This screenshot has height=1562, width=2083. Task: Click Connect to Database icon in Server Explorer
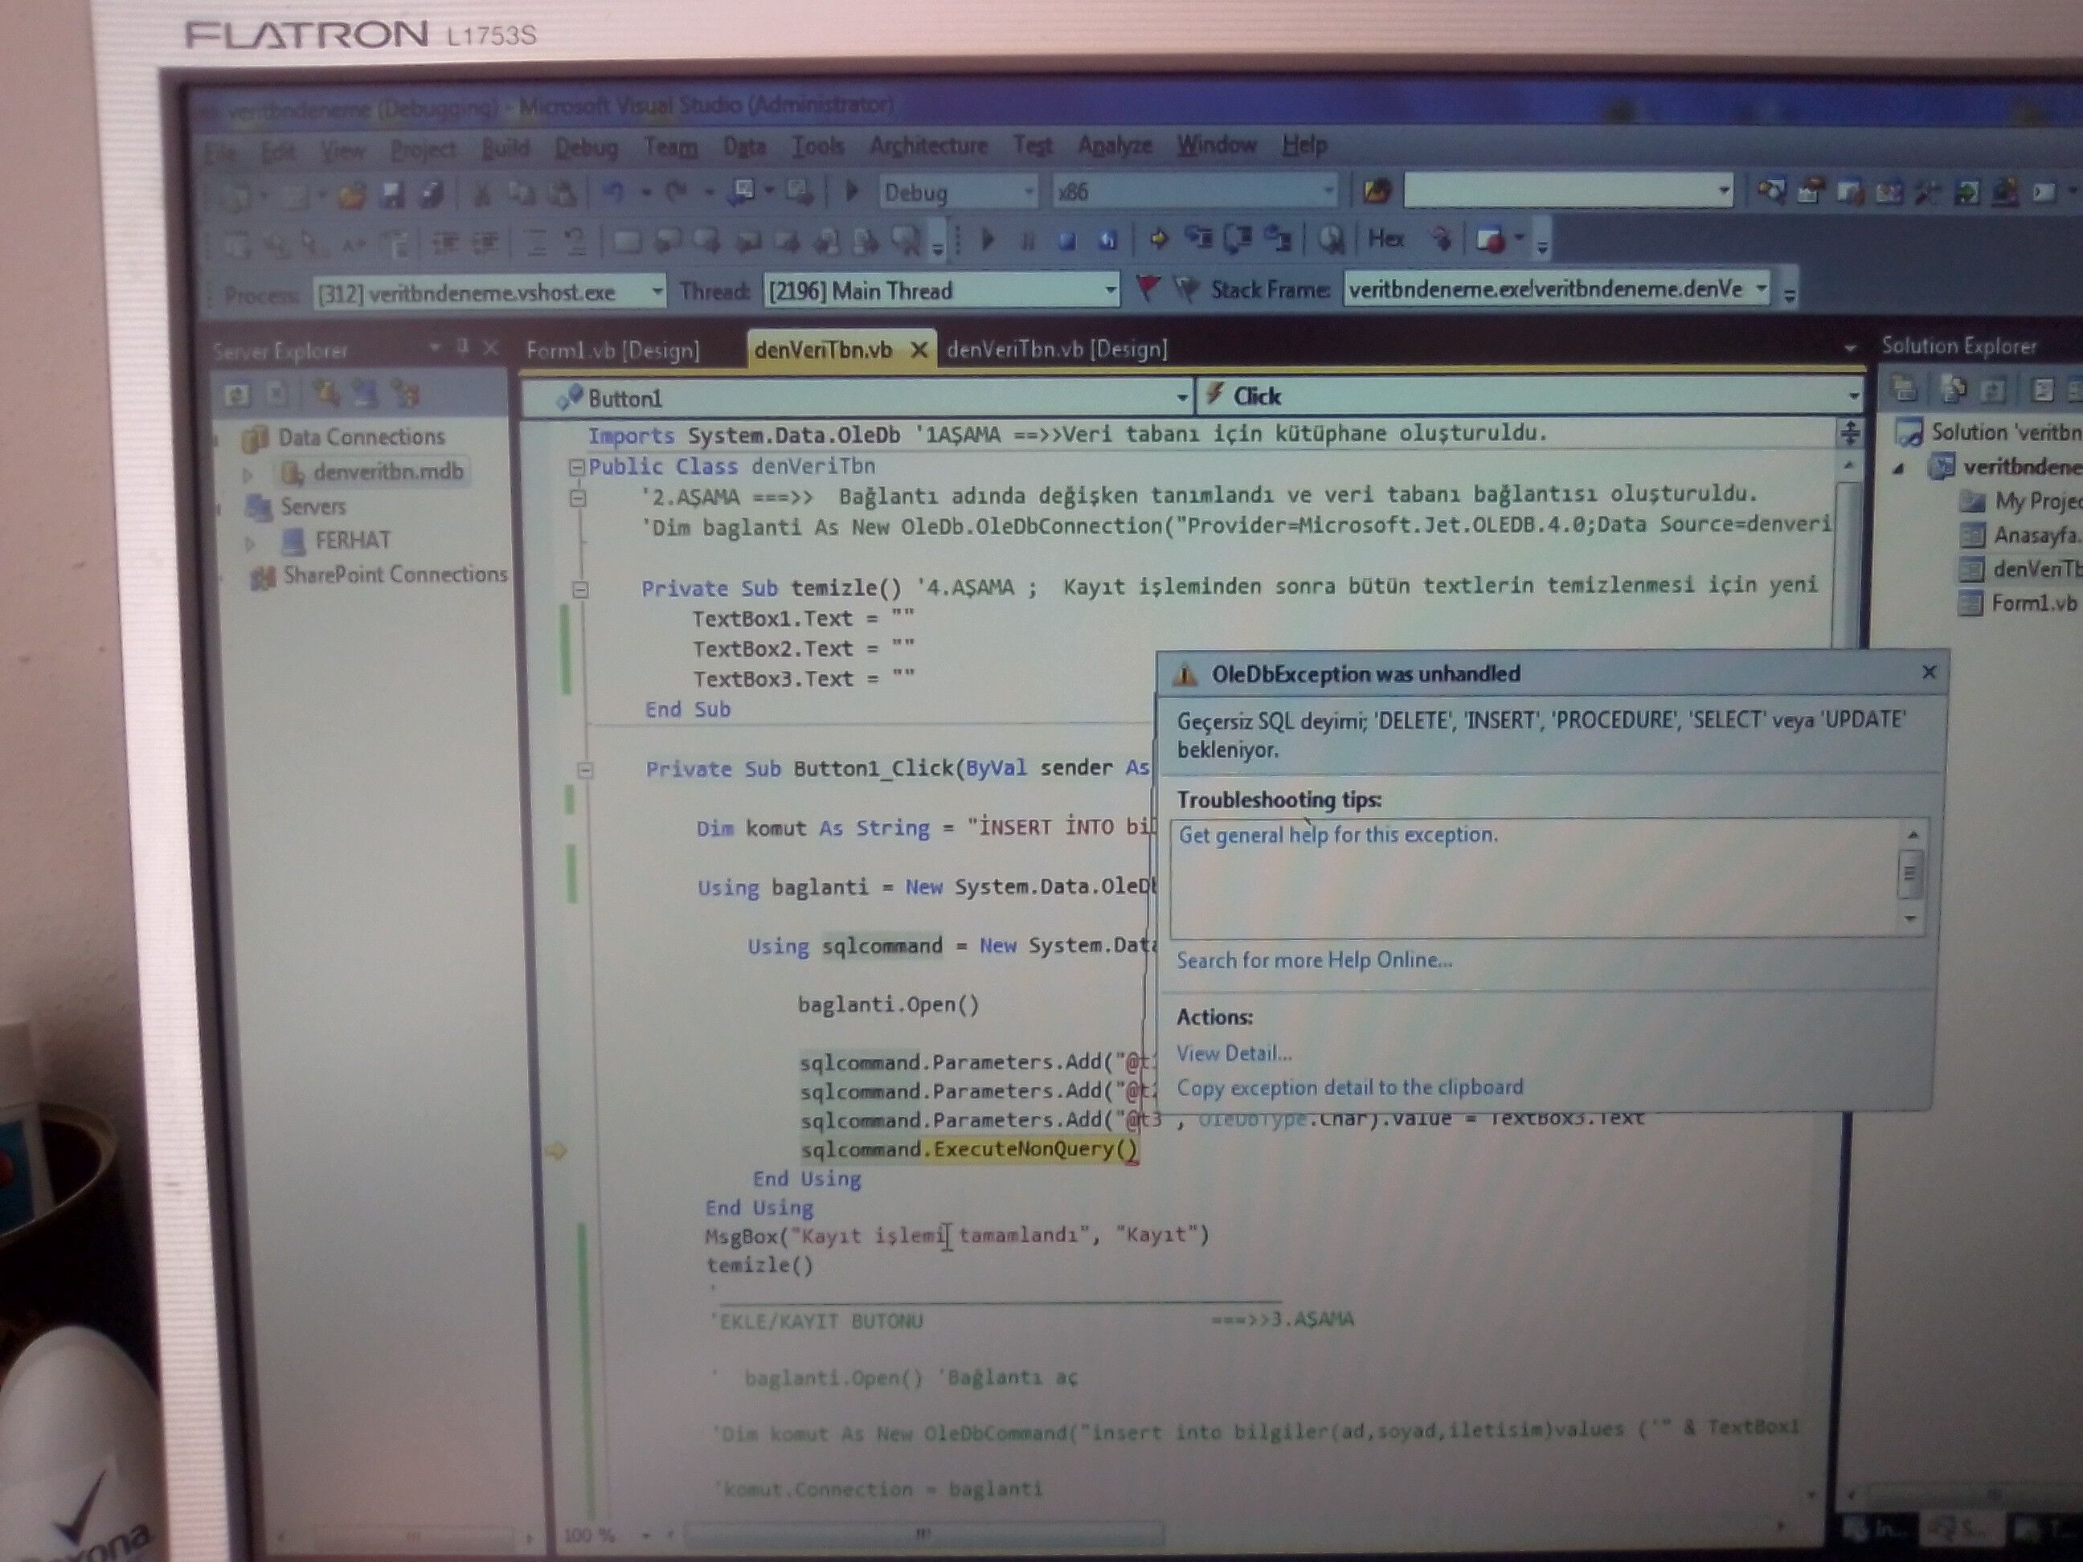325,394
